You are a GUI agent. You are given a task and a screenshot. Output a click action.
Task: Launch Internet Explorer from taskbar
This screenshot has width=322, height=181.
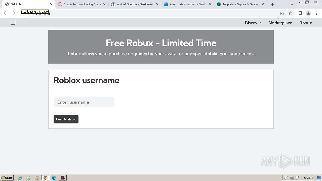[x=20, y=178]
